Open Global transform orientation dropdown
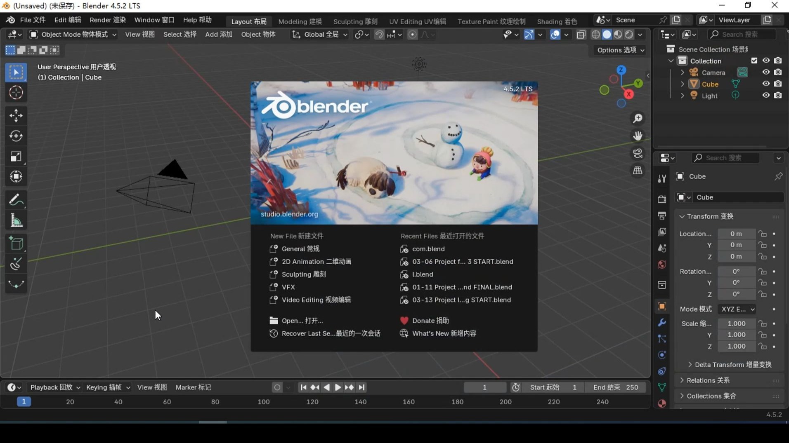Screen dimensions: 789x443 (320, 35)
